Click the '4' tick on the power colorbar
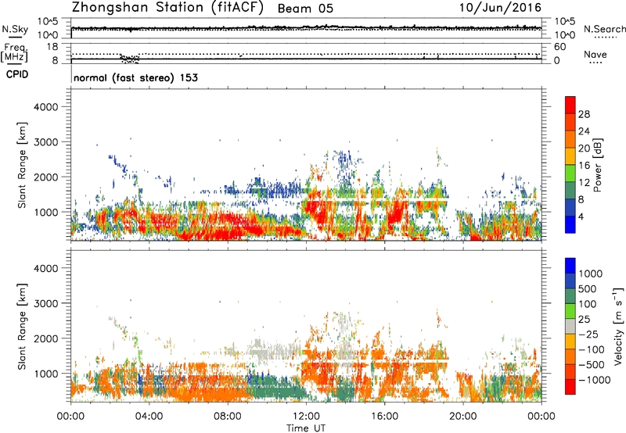This screenshot has height=433, width=626. 581,216
